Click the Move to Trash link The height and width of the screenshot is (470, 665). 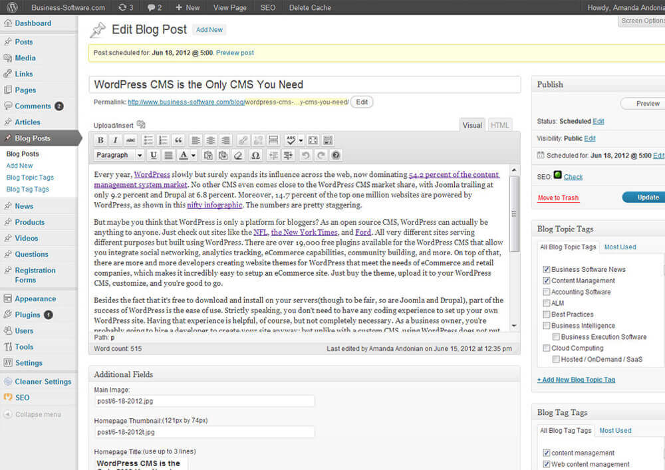(558, 198)
